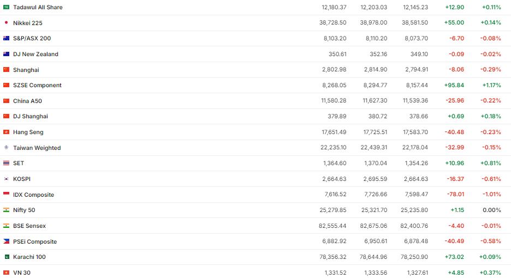Click the Saudi flag beside Tadawul All Share

click(6, 8)
